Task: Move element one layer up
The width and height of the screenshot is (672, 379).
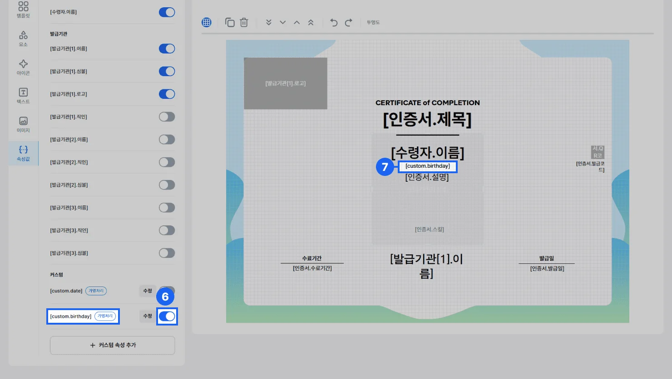Action: pos(296,22)
